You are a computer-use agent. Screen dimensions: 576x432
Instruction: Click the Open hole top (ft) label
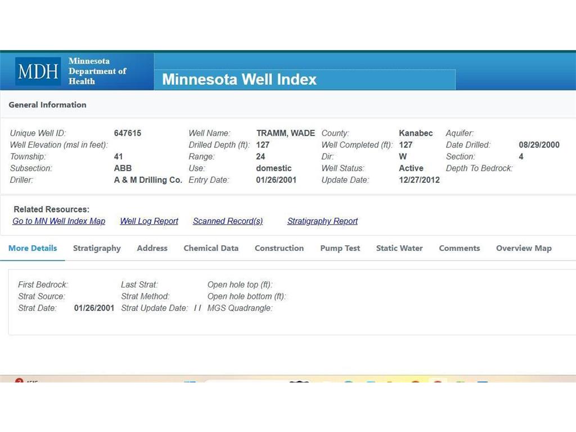[x=240, y=285]
